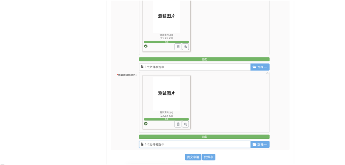This screenshot has height=165, width=345.
Task: Click the wide 完成 progress bar above 家庭常居地材料
Action: click(x=204, y=59)
